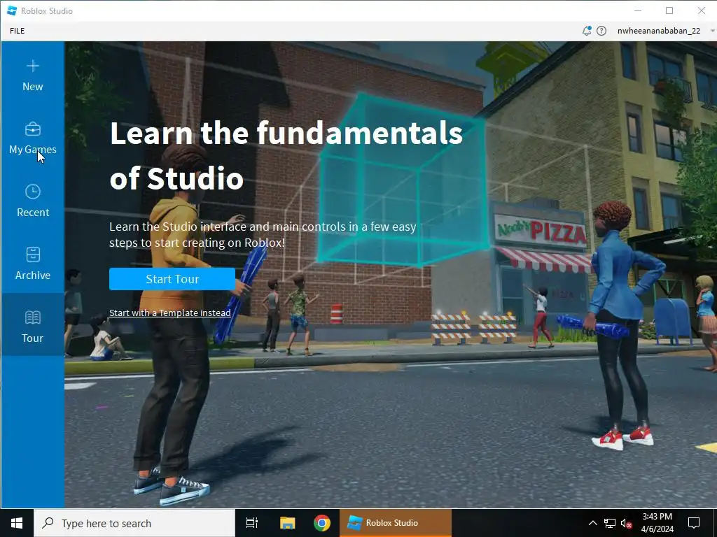Click the taskbar search box
717x537 pixels.
134,523
